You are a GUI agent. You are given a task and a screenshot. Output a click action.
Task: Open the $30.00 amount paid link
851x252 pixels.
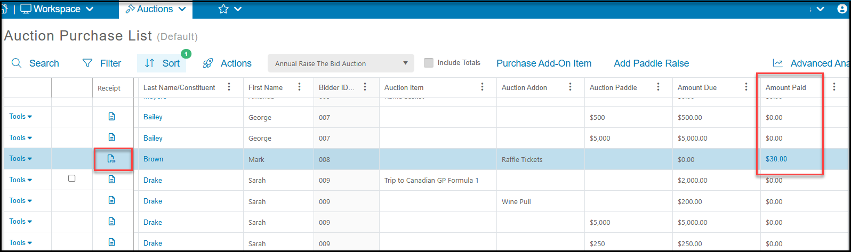[776, 159]
